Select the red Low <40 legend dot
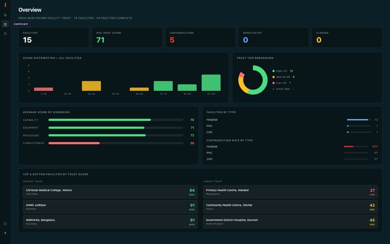The width and height of the screenshot is (390, 244). 273,83
